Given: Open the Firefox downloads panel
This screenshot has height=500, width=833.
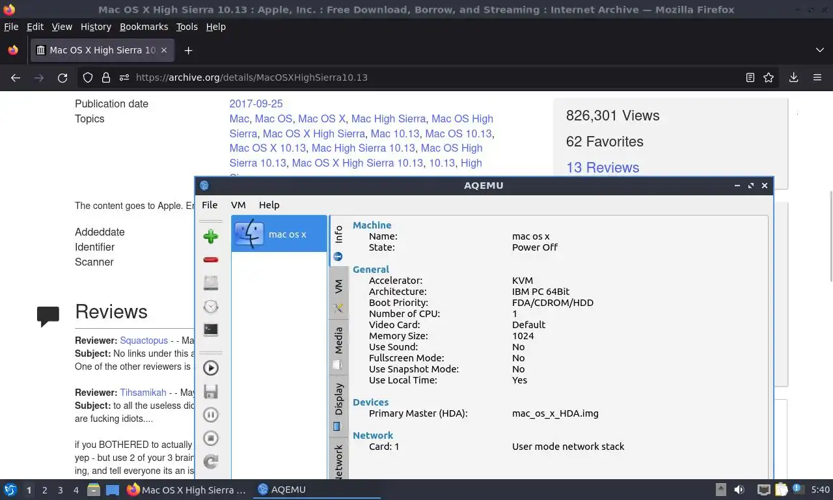Looking at the screenshot, I should pyautogui.click(x=793, y=77).
